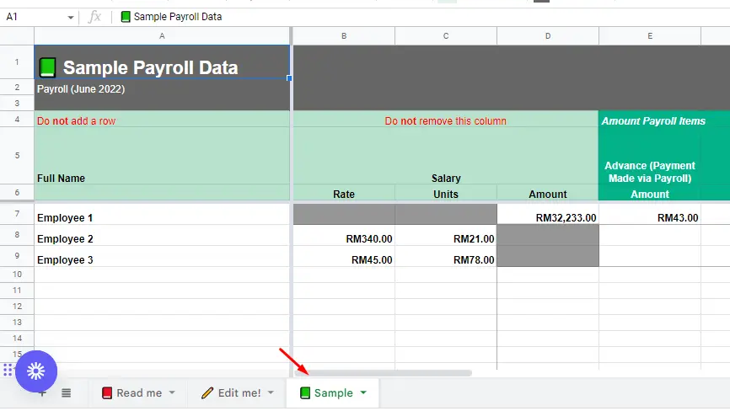Click the formula bar showing Sample Payroll Data
730x411 pixels.
point(419,17)
